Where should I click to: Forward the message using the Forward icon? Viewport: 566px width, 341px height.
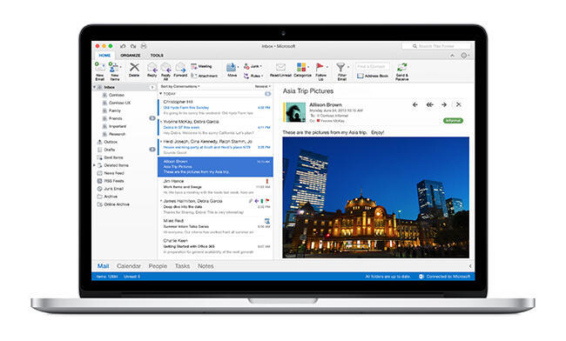[180, 67]
